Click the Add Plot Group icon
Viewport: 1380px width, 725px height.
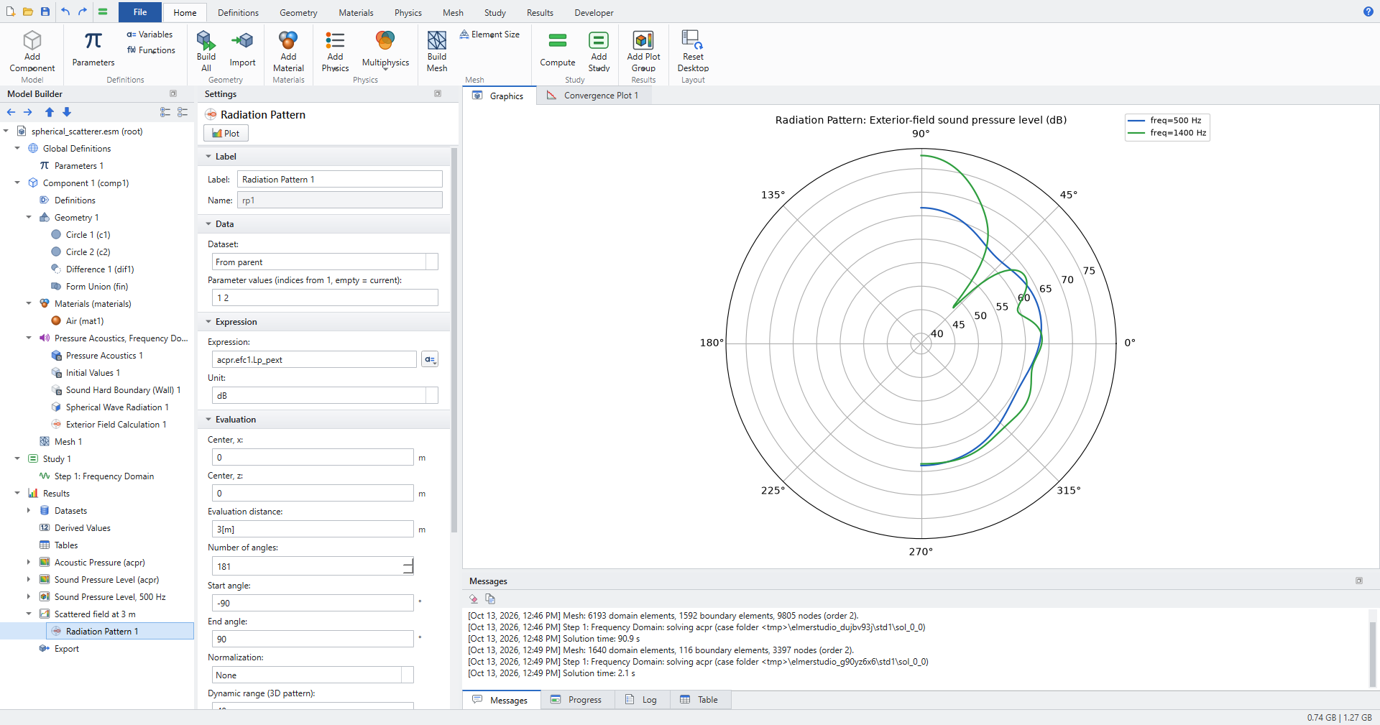(643, 40)
